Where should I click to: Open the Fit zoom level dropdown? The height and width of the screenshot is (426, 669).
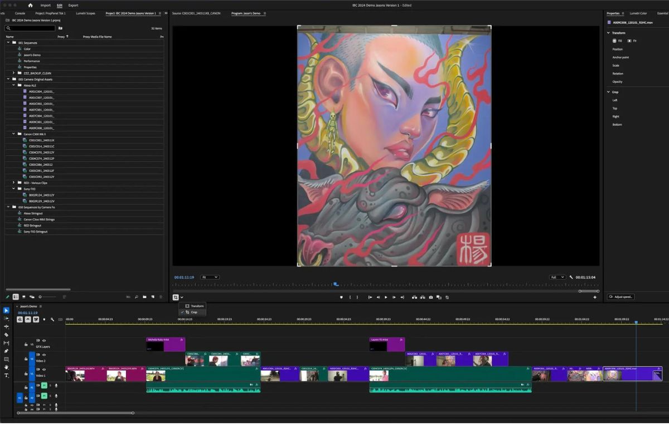pos(210,277)
